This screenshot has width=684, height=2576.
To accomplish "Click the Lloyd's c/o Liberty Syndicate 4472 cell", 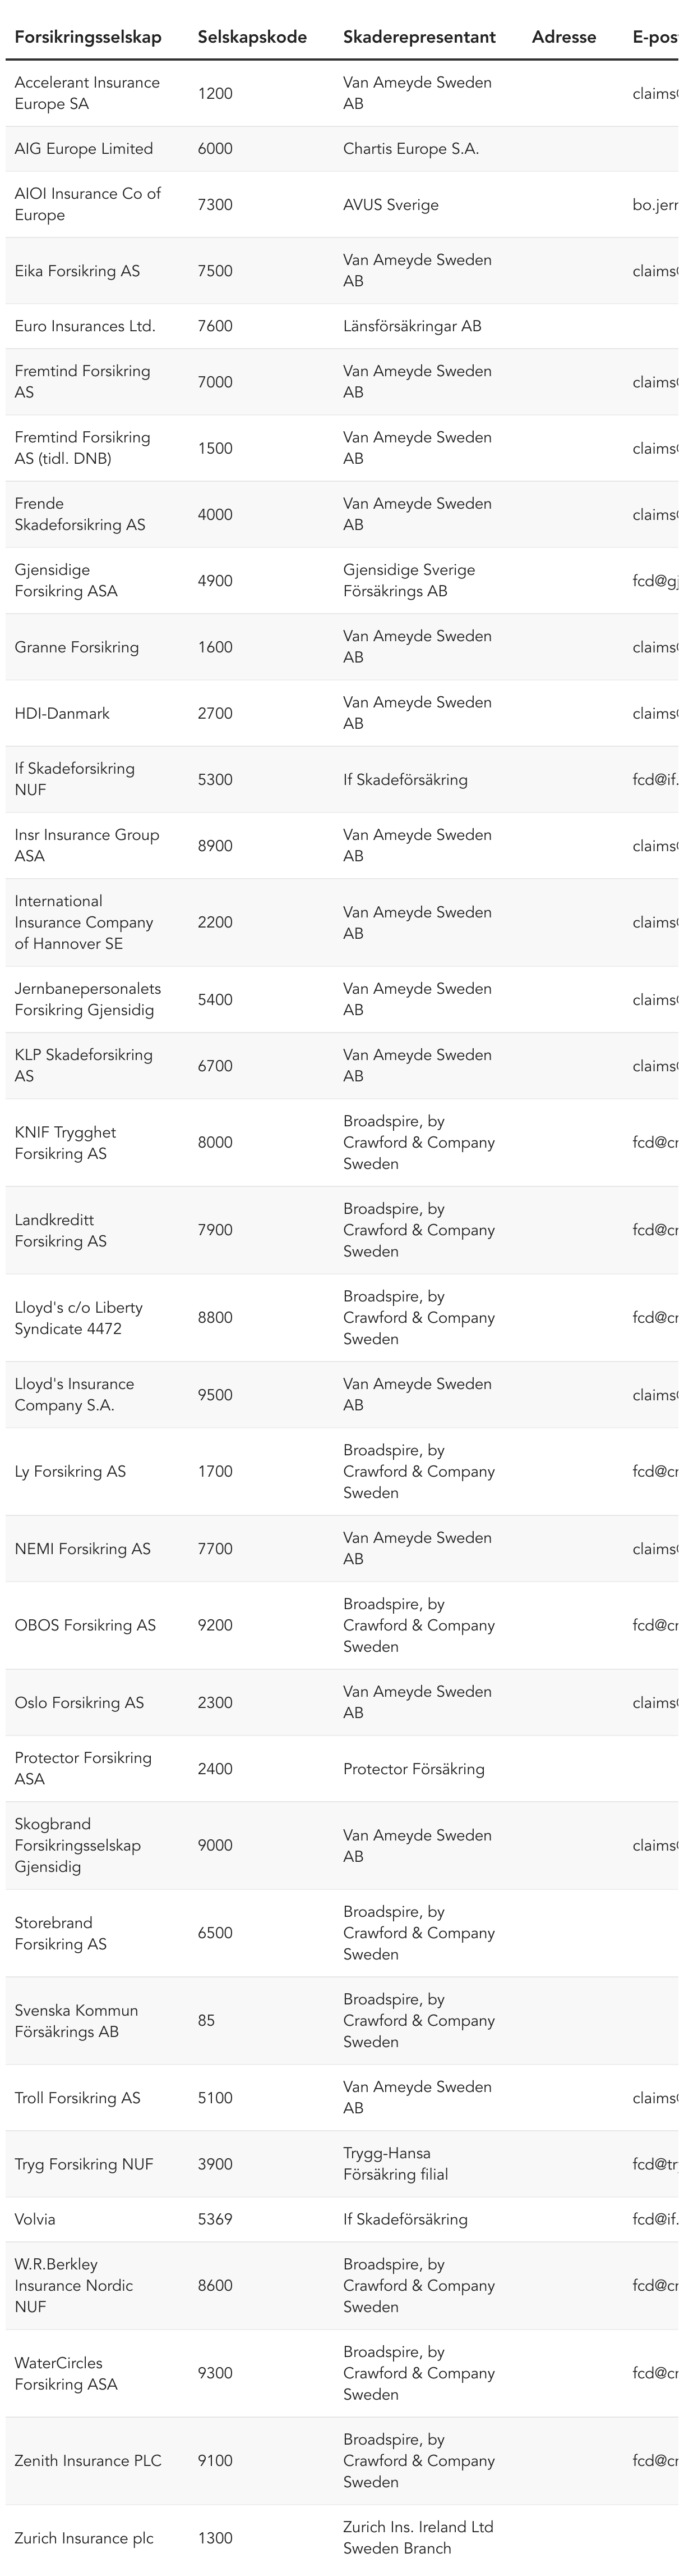I will pos(78,1318).
